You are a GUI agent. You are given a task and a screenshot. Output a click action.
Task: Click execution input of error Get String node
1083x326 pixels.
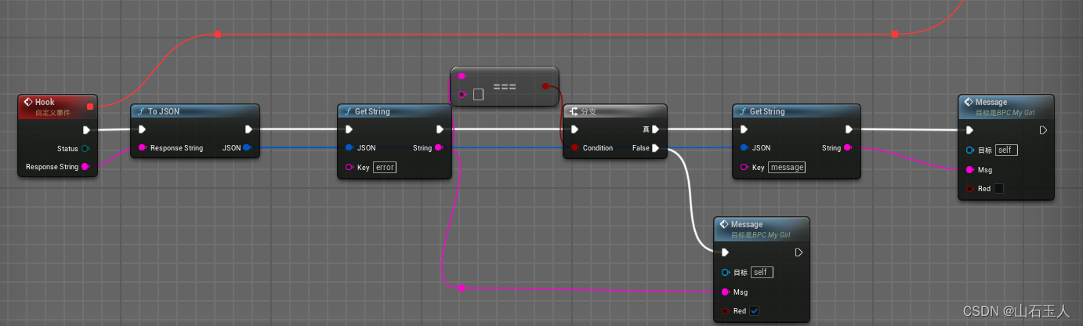coord(349,129)
